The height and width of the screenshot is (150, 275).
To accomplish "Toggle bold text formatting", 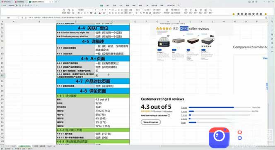I will [x=79, y=13].
